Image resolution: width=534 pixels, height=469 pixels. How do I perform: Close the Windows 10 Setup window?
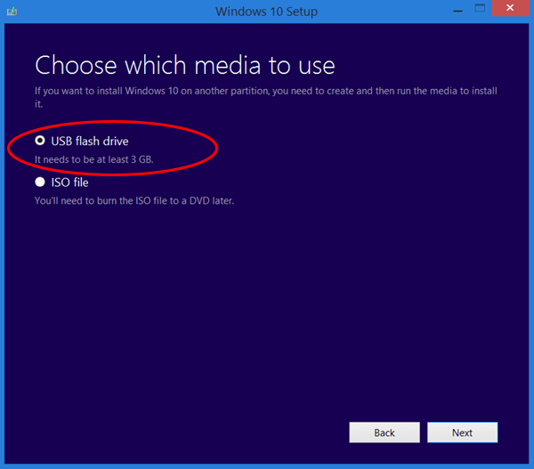tap(510, 8)
